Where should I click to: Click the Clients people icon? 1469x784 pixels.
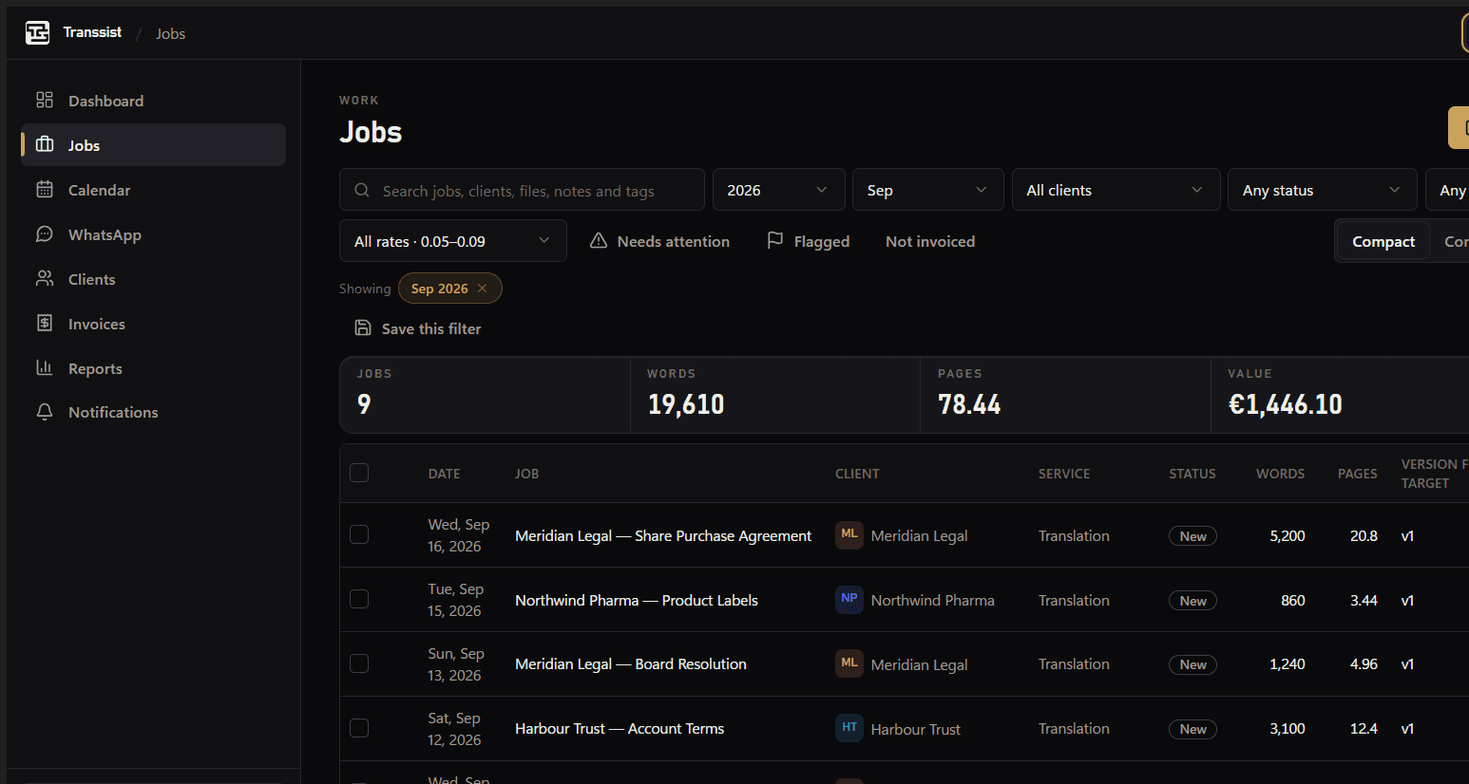pos(45,278)
